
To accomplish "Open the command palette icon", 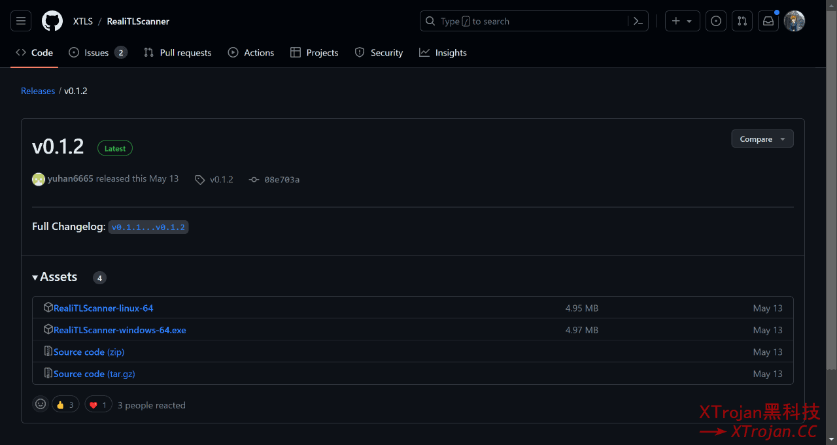I will tap(638, 21).
